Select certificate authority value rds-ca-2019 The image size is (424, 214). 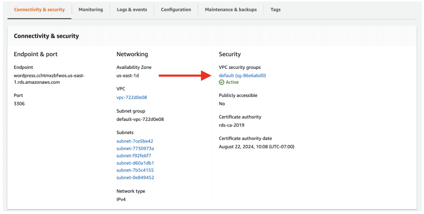click(232, 125)
